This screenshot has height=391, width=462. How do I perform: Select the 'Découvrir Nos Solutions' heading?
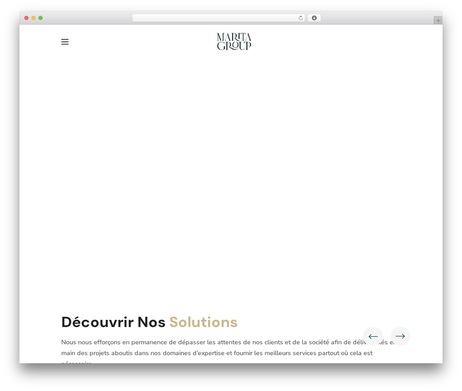149,322
